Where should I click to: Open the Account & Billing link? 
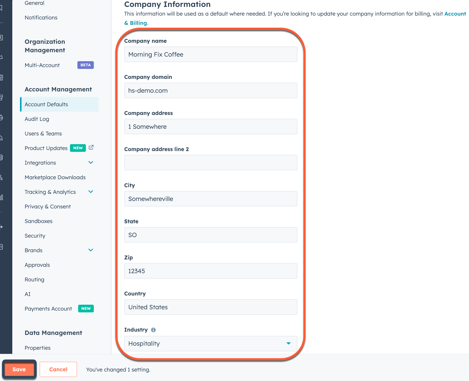point(455,14)
